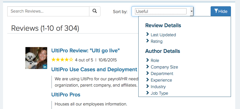Open the "Ulti go live" review link
This screenshot has width=240, height=109.
pos(85,51)
